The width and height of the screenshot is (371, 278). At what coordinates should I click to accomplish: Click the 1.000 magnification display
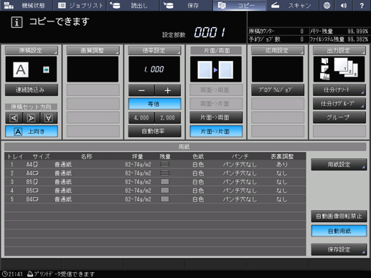click(154, 69)
